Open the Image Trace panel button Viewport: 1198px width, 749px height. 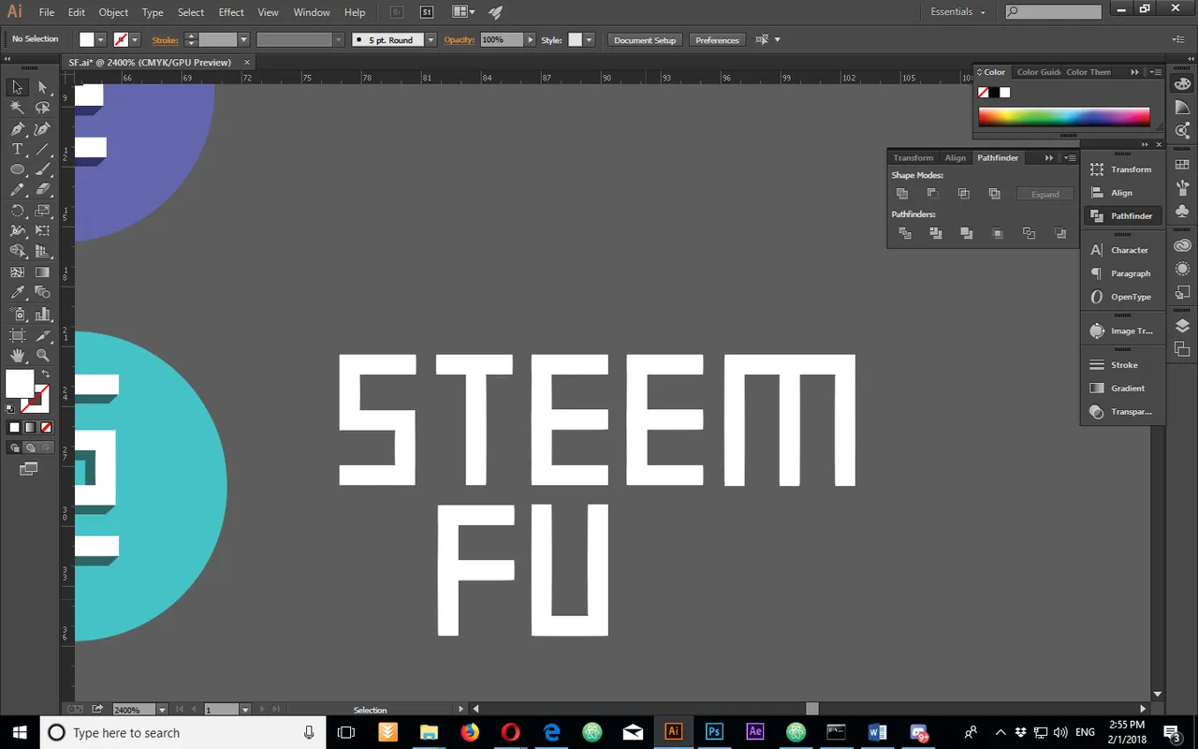pos(1122,330)
